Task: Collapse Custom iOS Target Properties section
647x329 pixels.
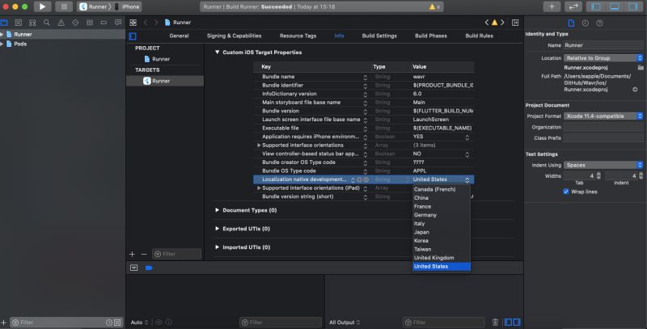Action: click(217, 53)
